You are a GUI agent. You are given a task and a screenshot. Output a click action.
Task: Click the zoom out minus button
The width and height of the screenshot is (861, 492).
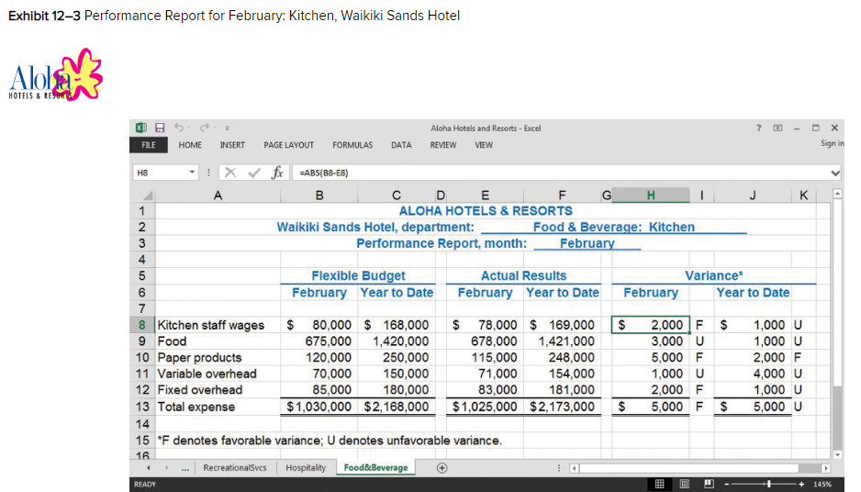(x=726, y=485)
